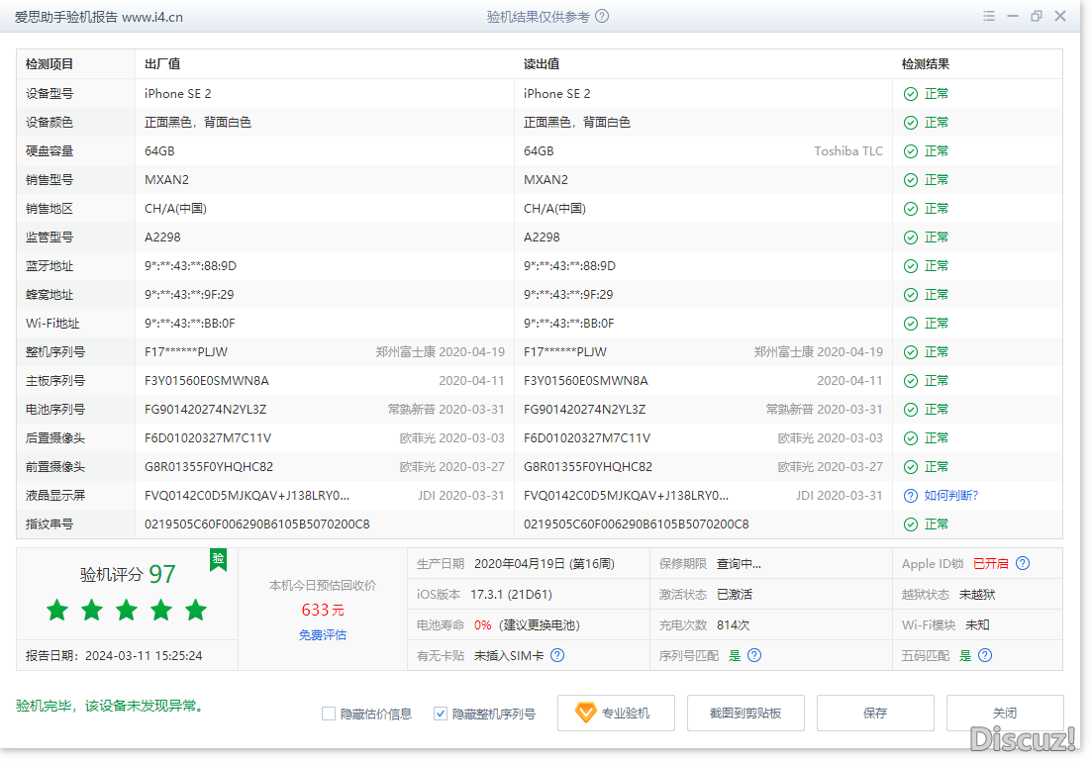1092x763 pixels.
Task: Click read-out rear camera serial F6D01020327M7C11V
Action: click(x=586, y=437)
